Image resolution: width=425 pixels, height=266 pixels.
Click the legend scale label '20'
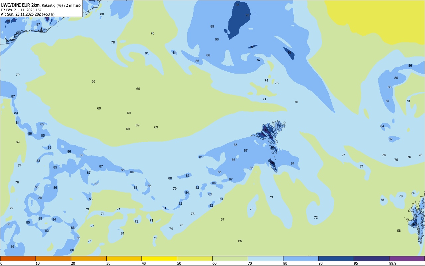pyautogui.click(x=73, y=263)
